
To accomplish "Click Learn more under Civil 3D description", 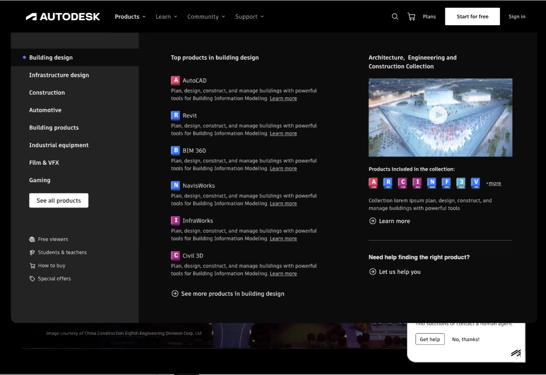I will coord(283,274).
